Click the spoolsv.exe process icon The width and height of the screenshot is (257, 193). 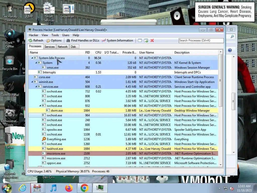click(44, 129)
